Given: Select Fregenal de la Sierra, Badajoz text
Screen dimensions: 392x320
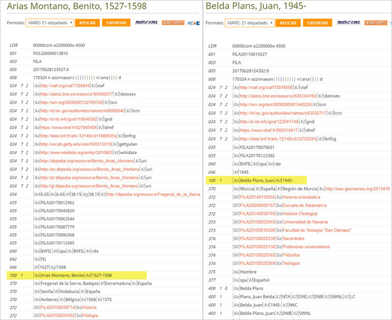Looking at the screenshot, I should [x=69, y=283].
